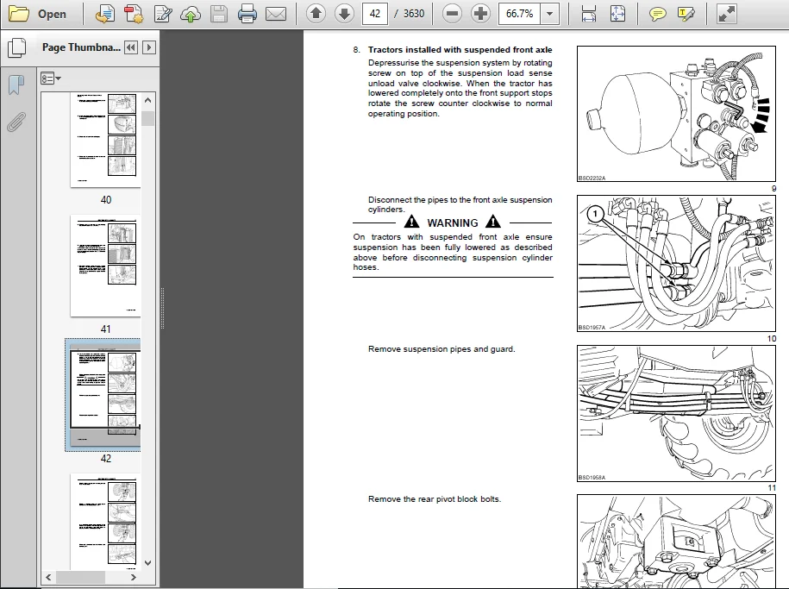The width and height of the screenshot is (789, 589).
Task: Open the thumbnail options dropdown menu
Action: click(51, 78)
